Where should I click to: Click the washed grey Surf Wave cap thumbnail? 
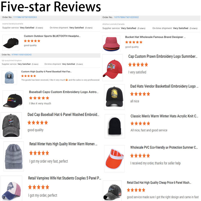11,125
